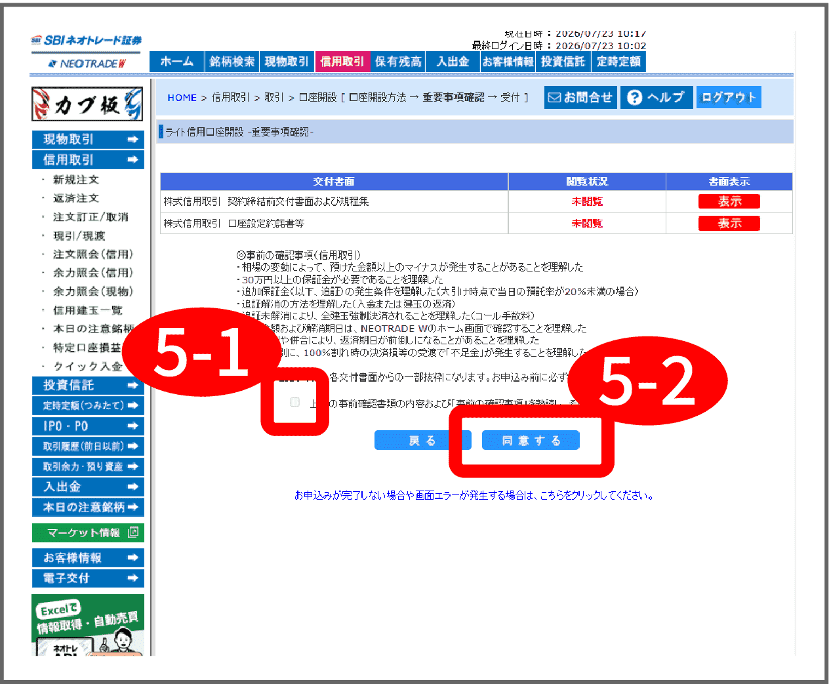Screen dimensions: 829x684
Task: Follow the HOME breadcrumb link
Action: point(182,98)
